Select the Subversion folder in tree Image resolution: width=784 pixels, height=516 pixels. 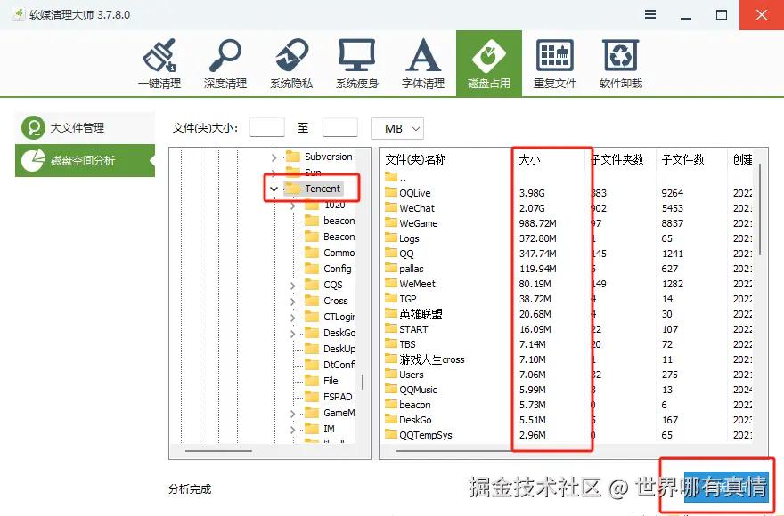coord(329,157)
